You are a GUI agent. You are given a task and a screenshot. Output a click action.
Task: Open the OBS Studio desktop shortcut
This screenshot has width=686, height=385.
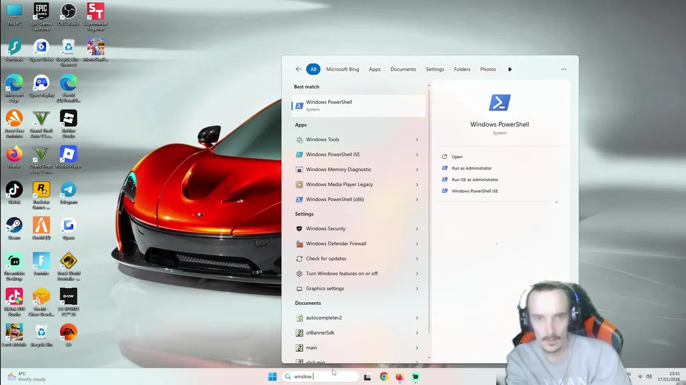68,15
